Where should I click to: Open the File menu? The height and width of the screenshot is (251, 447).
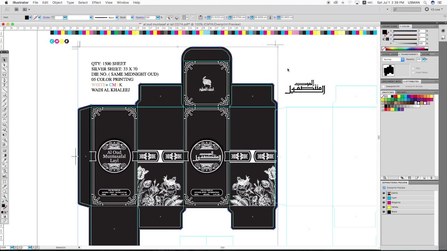35,2
